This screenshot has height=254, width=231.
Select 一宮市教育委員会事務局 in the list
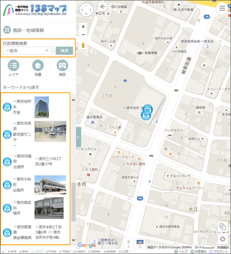[x=22, y=232]
